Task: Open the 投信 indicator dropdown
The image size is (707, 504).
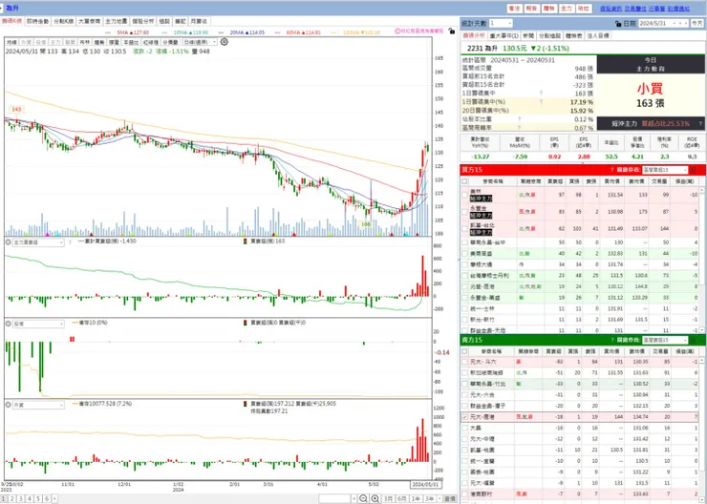Action: [38, 324]
